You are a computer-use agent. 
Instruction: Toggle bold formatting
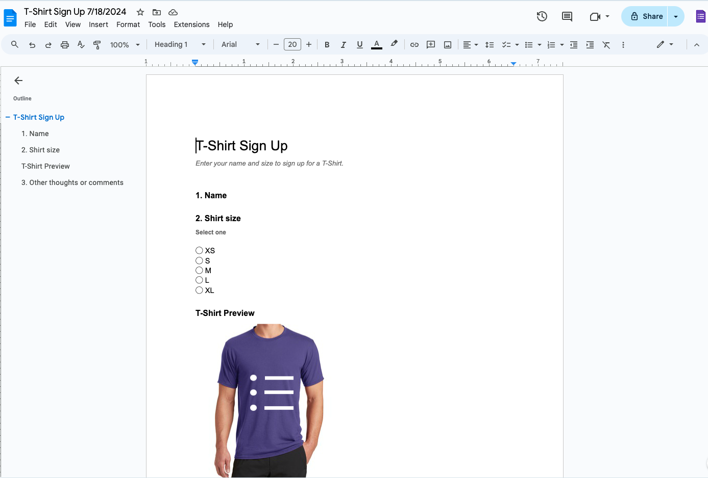click(x=327, y=44)
